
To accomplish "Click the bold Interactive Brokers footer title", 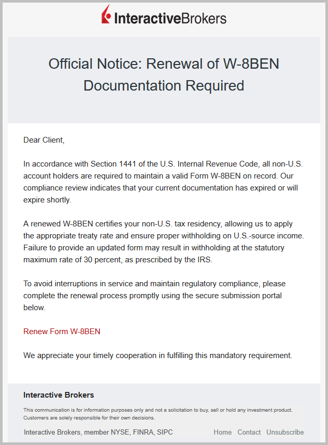I will point(59,395).
